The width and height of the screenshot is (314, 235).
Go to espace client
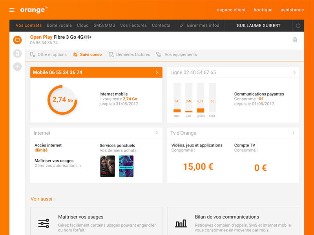(x=231, y=10)
